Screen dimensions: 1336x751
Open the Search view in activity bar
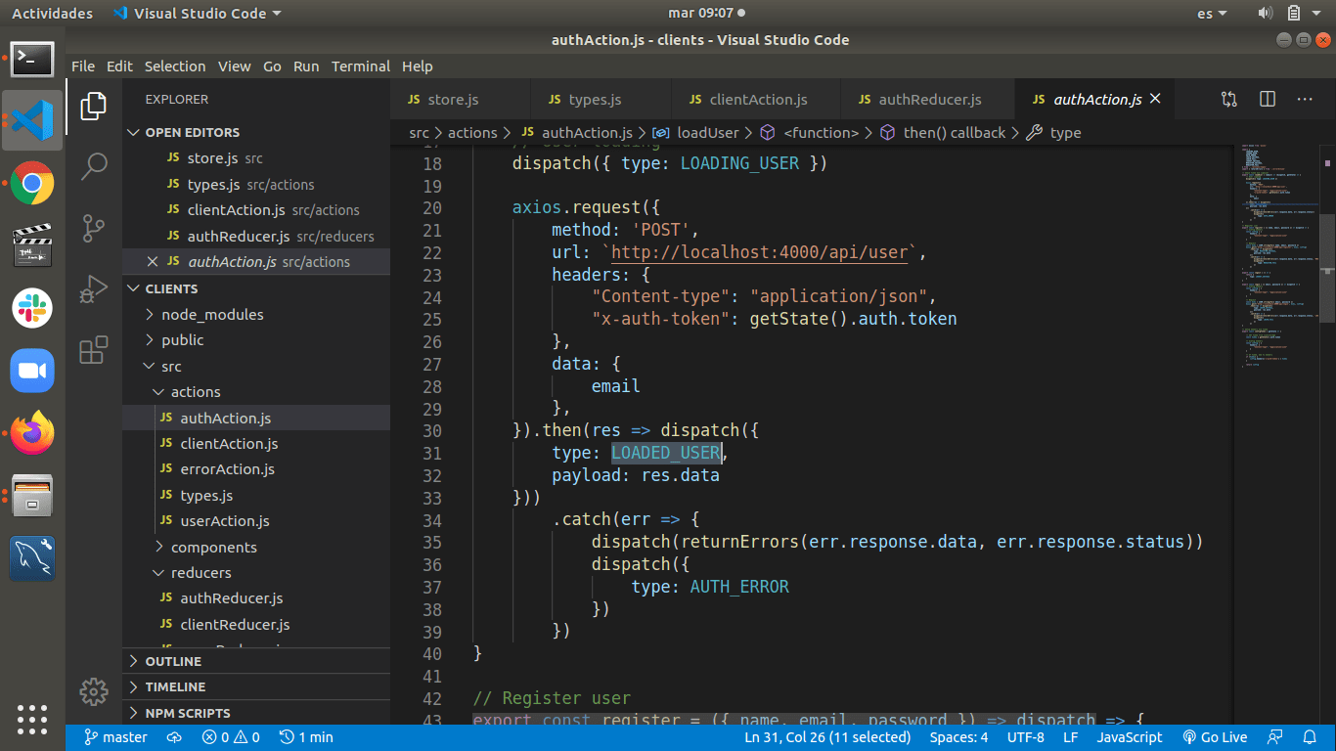[x=94, y=166]
